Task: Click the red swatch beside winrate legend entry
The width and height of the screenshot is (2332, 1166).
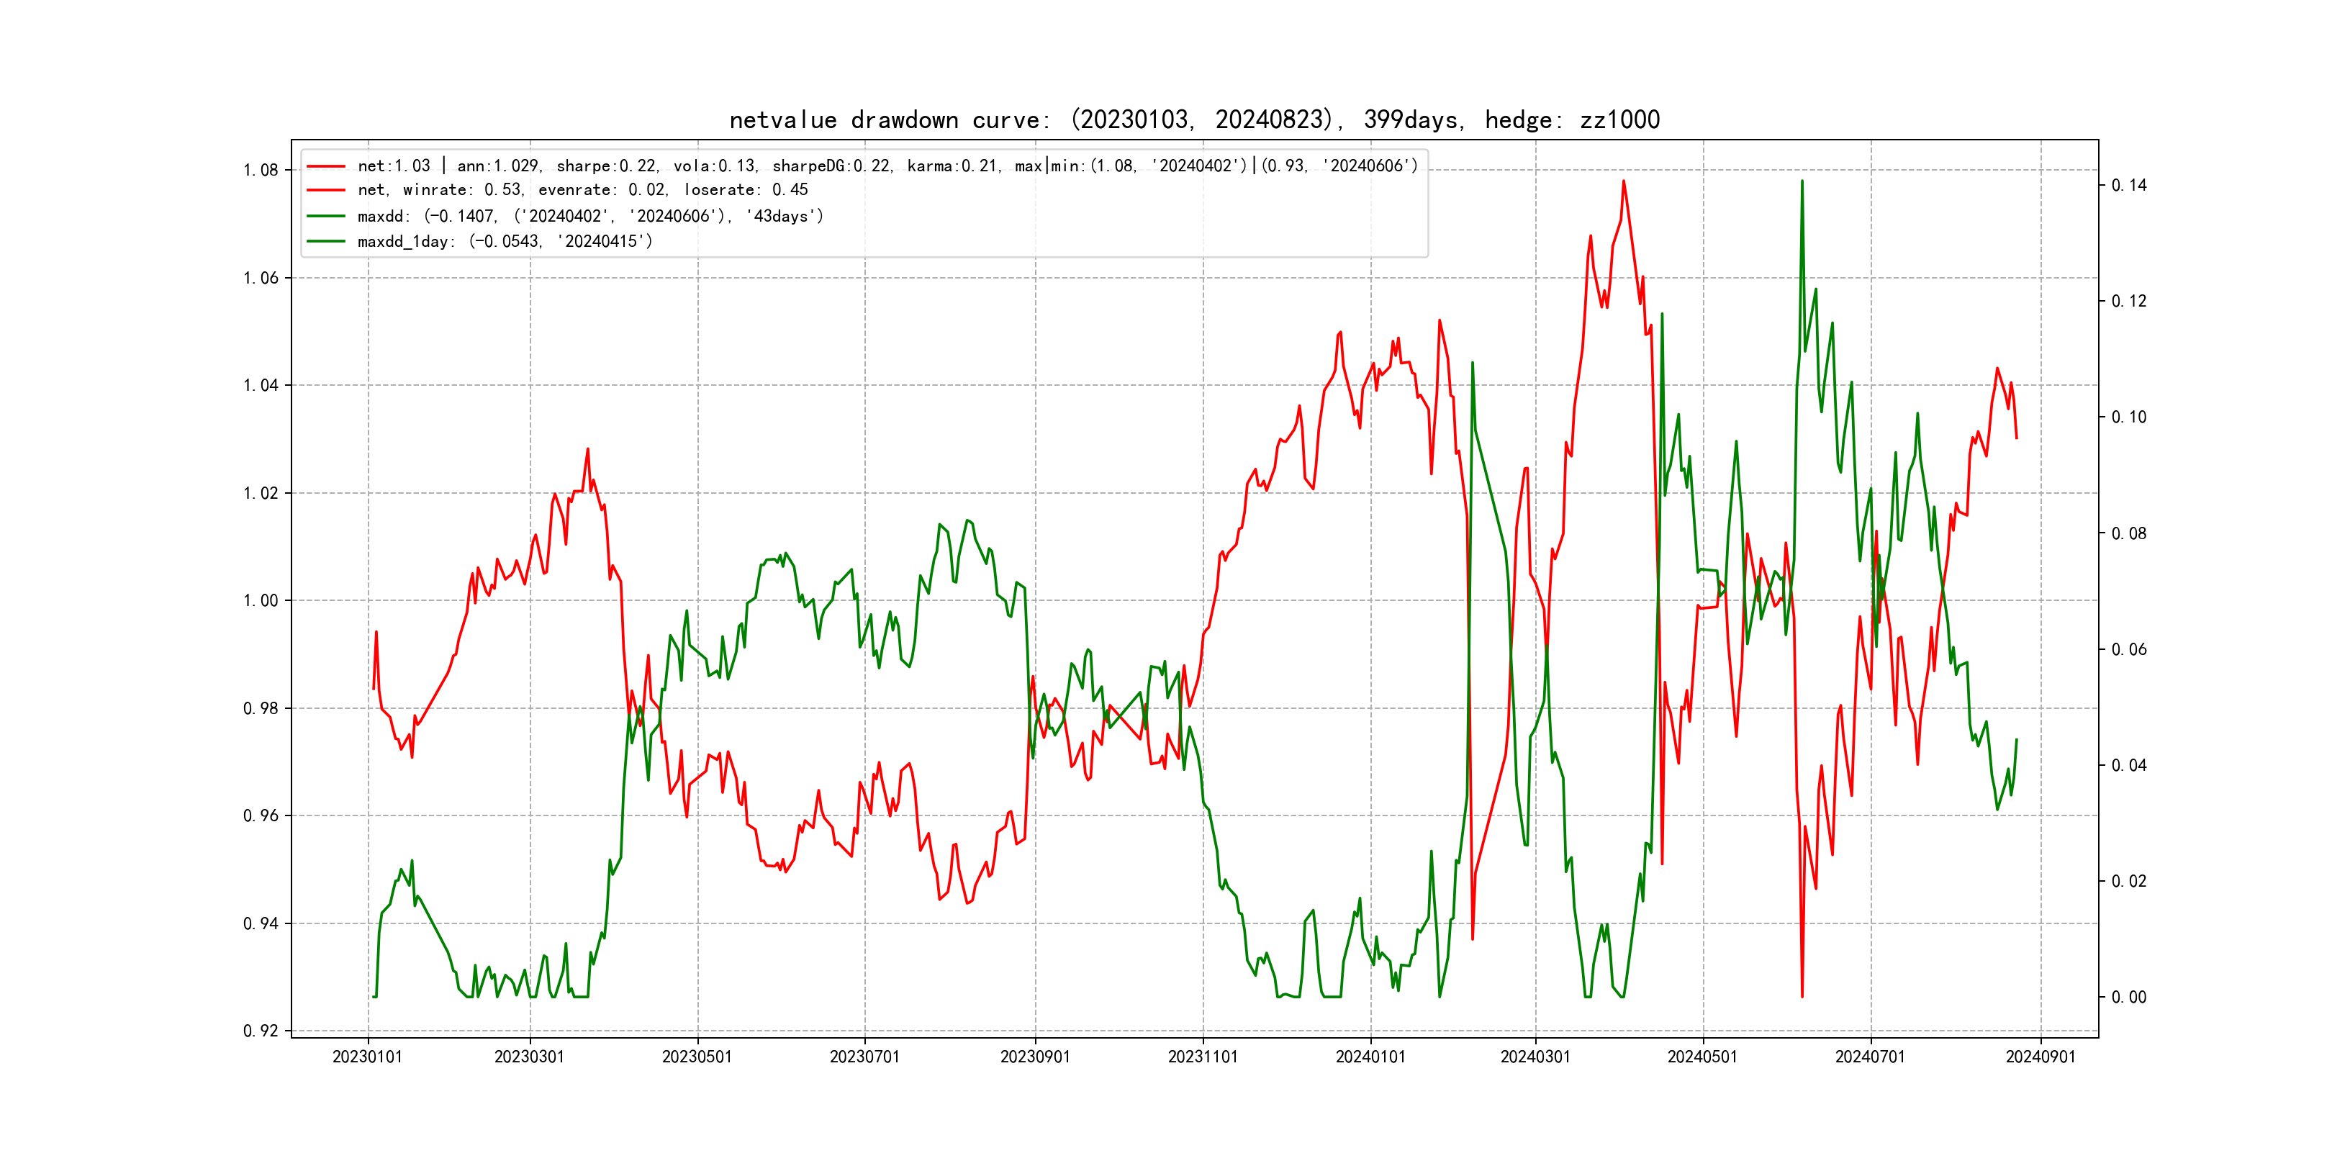Action: tap(326, 190)
